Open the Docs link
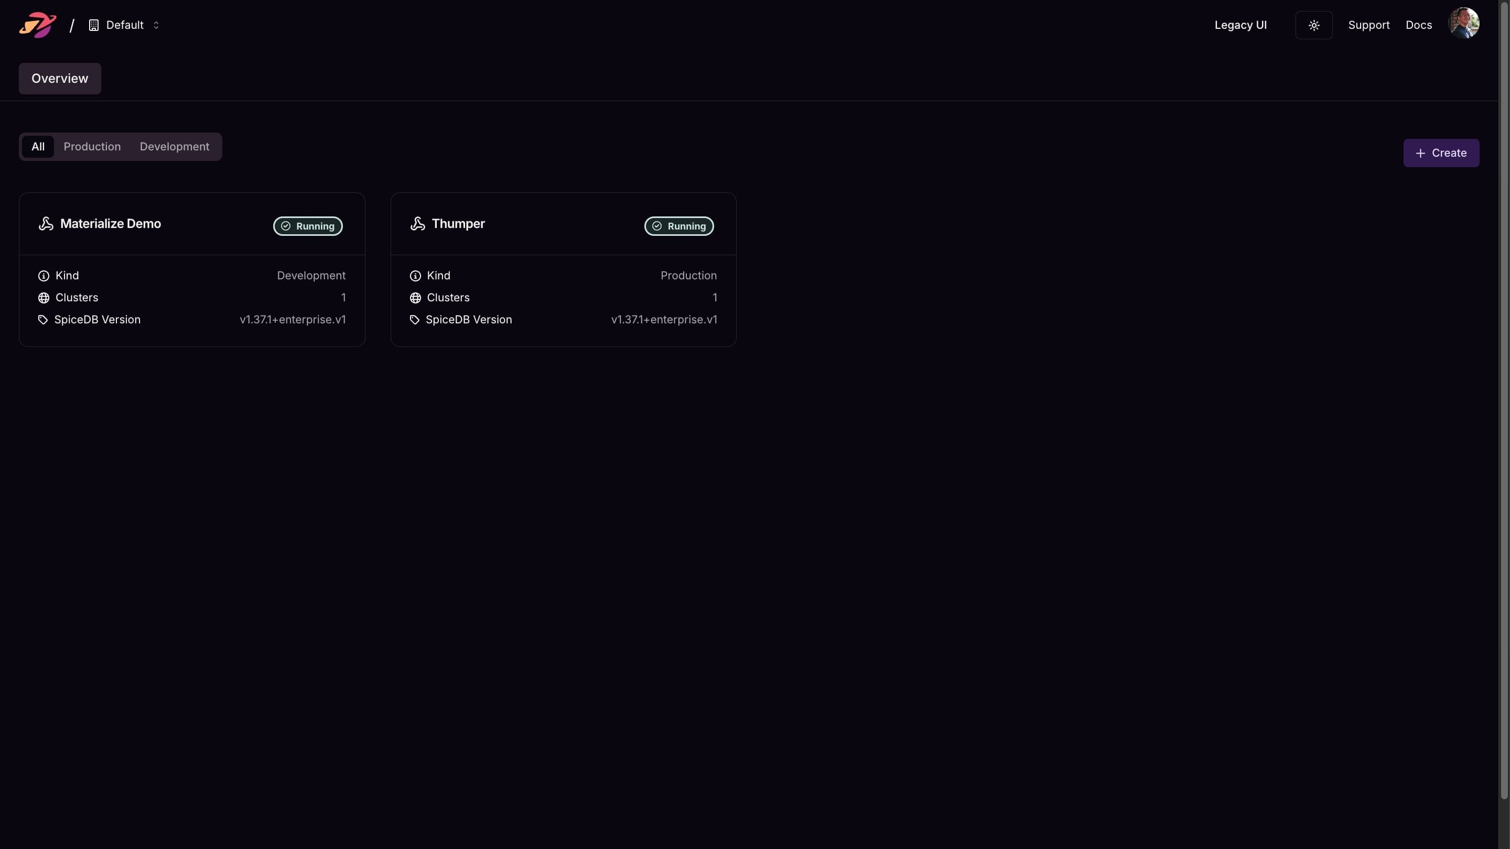1510x849 pixels. (x=1419, y=25)
